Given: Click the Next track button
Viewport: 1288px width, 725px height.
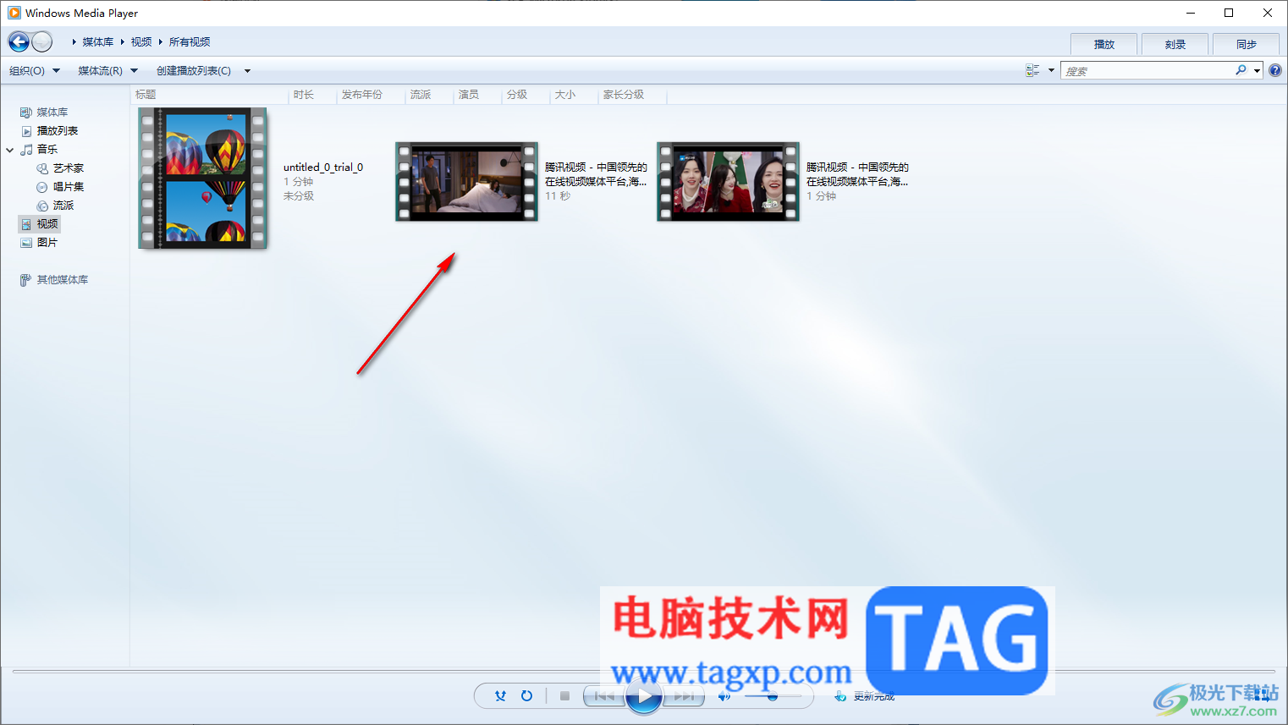Looking at the screenshot, I should pos(683,696).
